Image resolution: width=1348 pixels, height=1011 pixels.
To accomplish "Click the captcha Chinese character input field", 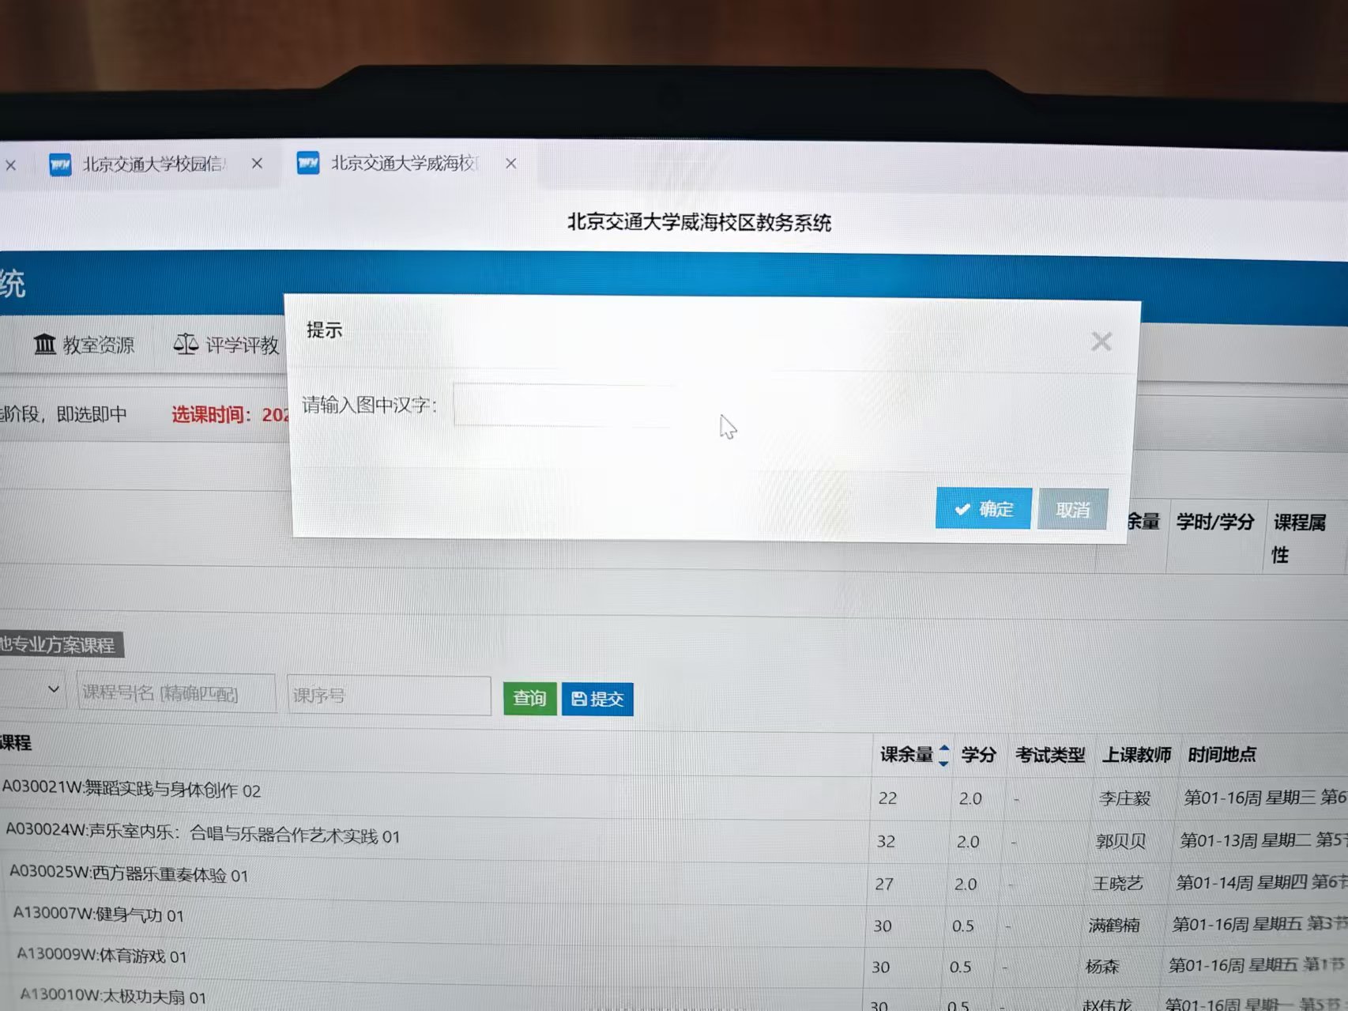I will point(564,406).
